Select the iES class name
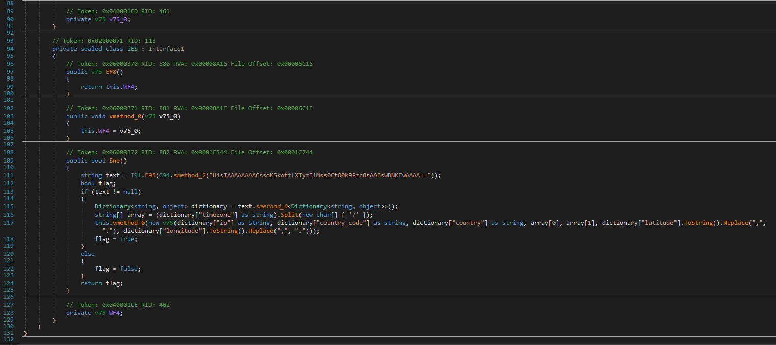The height and width of the screenshot is (345, 776). (133, 49)
